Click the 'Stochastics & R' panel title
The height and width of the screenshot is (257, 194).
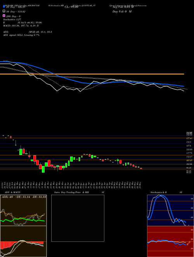click(x=158, y=192)
